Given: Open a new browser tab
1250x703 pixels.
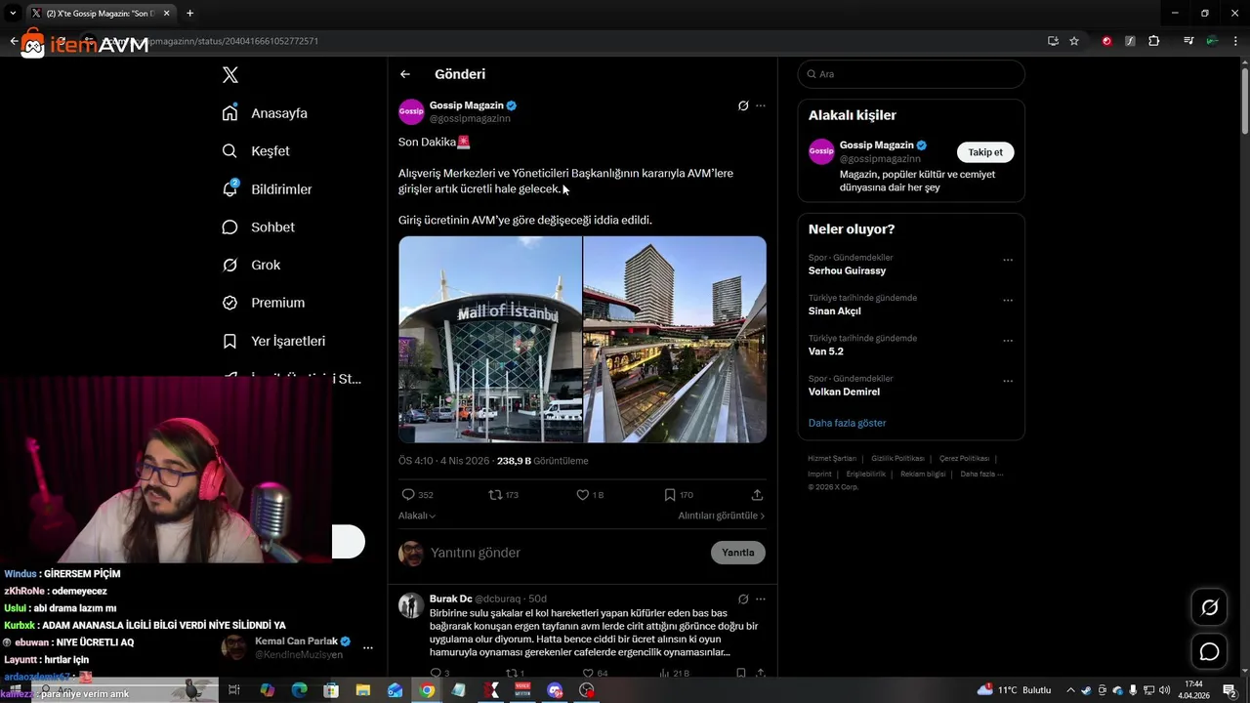Looking at the screenshot, I should tap(189, 14).
